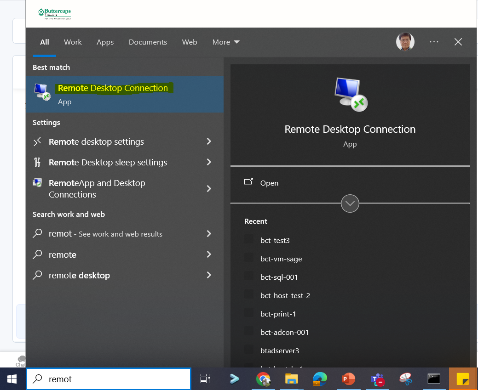Viewport: 478px width, 390px height.
Task: Expand the circular down-arrow for more actions
Action: point(350,203)
